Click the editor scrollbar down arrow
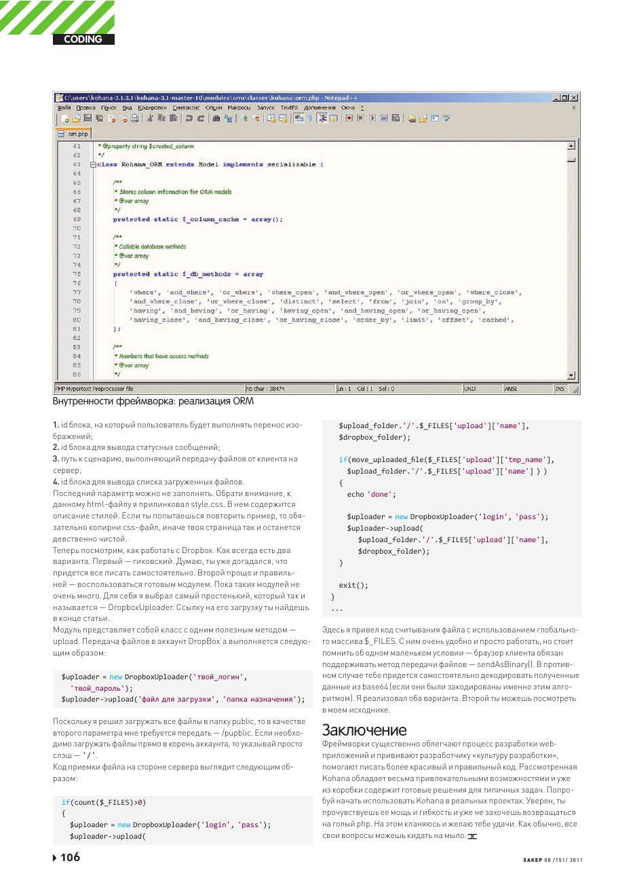Image resolution: width=635 pixels, height=891 pixels. tap(571, 375)
